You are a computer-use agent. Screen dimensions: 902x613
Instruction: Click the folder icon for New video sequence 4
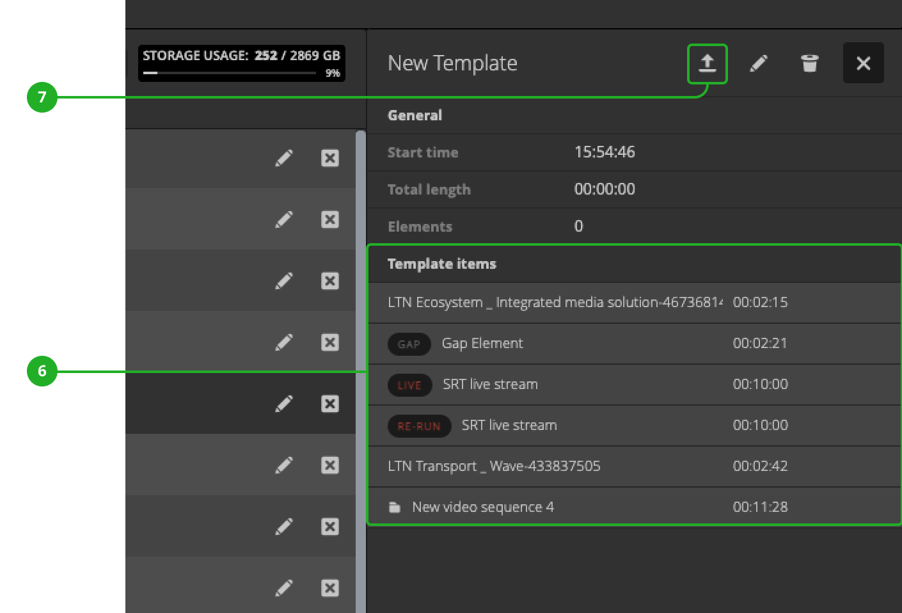coord(393,506)
